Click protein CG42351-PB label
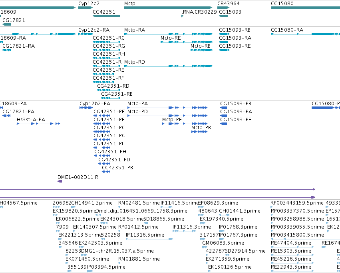 pos(117,168)
